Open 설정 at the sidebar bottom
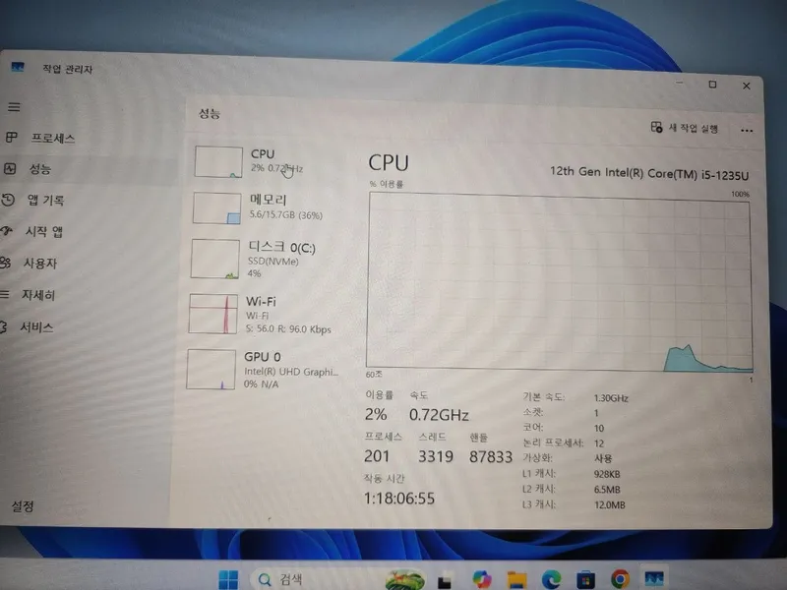The image size is (787, 590). 23,506
